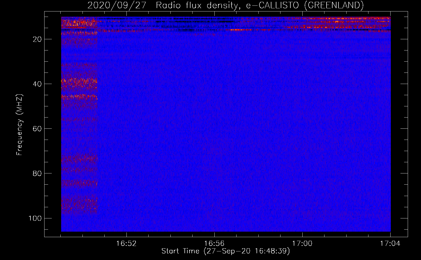Click the 'Start Time (27-Sep-20 16:48:39)' label
421x260 pixels.
[226, 251]
